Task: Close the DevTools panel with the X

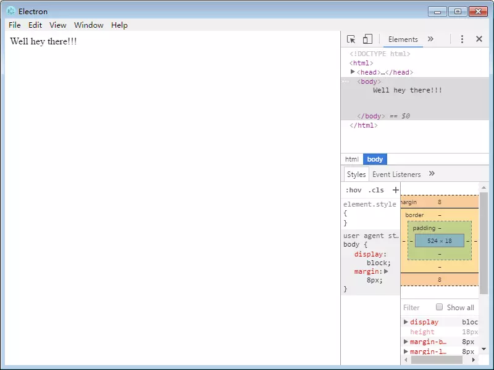Action: coord(479,39)
